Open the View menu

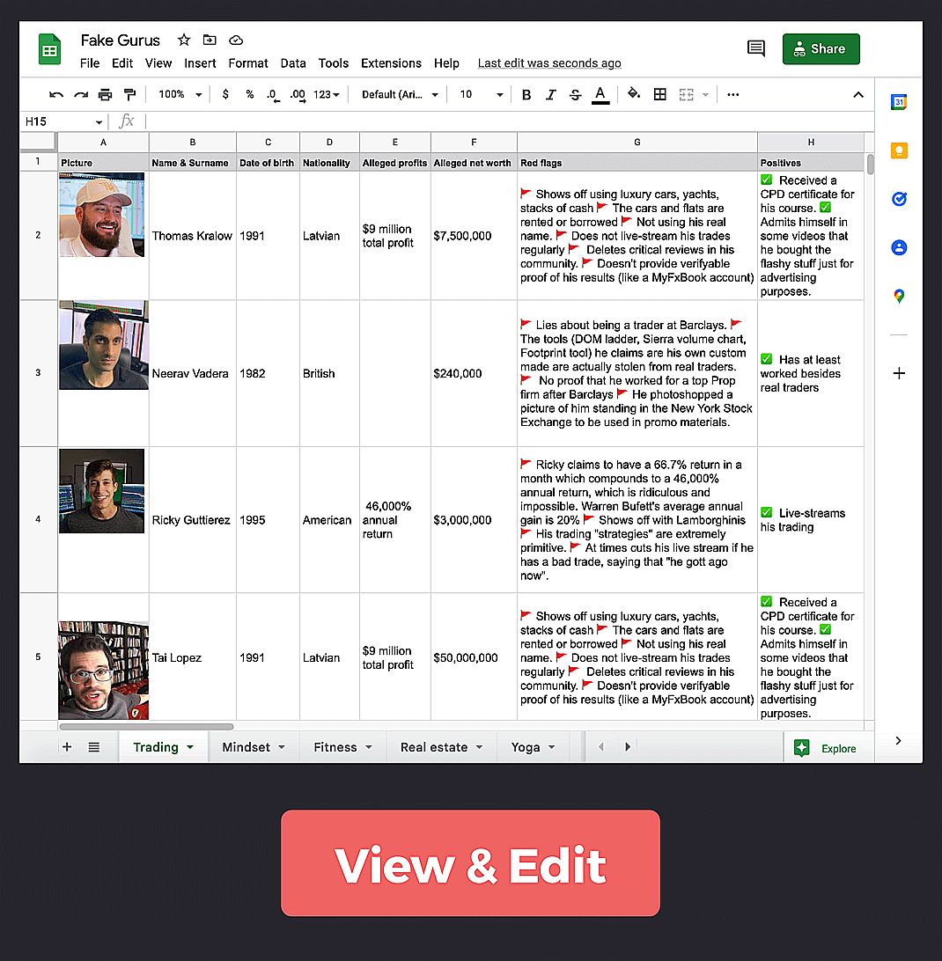(x=158, y=63)
